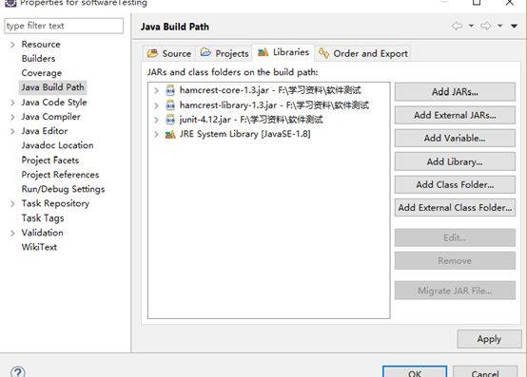The image size is (527, 377).
Task: Select Coverage in the properties tree
Action: coord(42,73)
